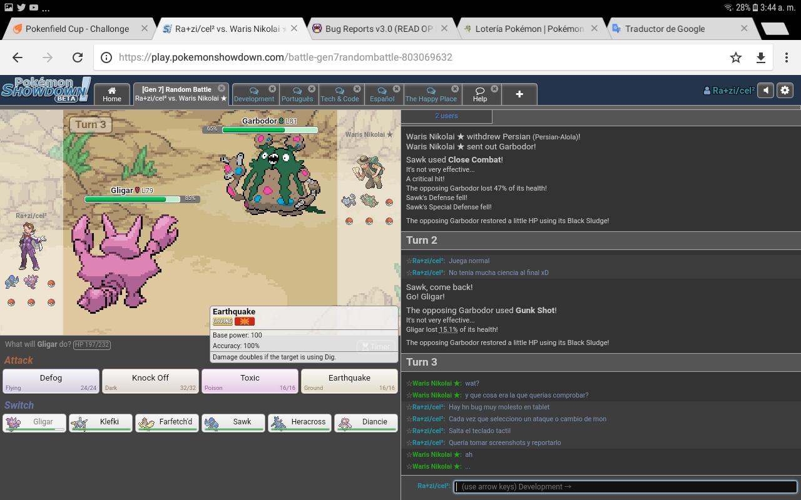Open the Tech & Code room tab
The width and height of the screenshot is (801, 500).
tap(340, 94)
